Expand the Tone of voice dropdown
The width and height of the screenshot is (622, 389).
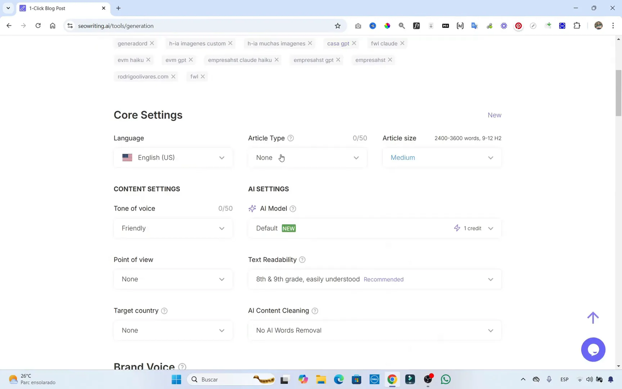click(x=173, y=228)
